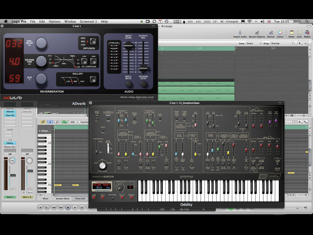
Task: Click the Pause transport button
Action: (82, 208)
